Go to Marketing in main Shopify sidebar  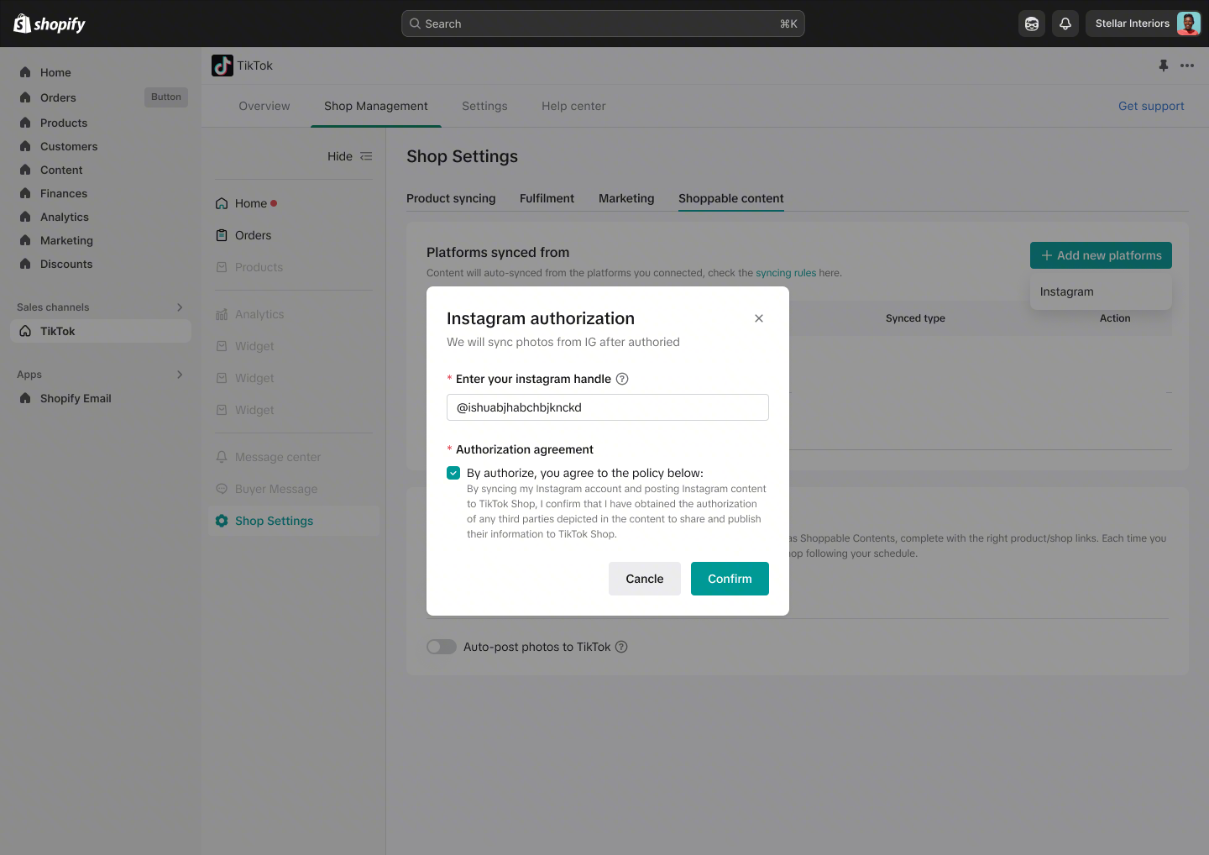point(66,240)
